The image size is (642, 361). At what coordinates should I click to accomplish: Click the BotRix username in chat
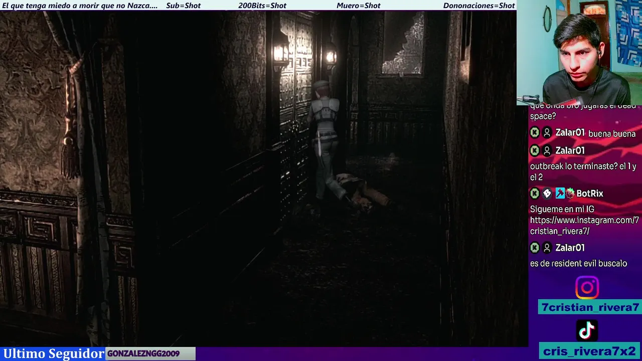(x=590, y=194)
